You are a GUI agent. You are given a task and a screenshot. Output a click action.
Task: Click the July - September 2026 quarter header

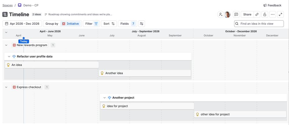tap(146, 31)
